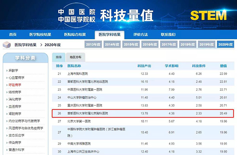Click the 学科分类 sidebar heading
Image resolution: width=237 pixels, height=155 pixels.
[25, 58]
